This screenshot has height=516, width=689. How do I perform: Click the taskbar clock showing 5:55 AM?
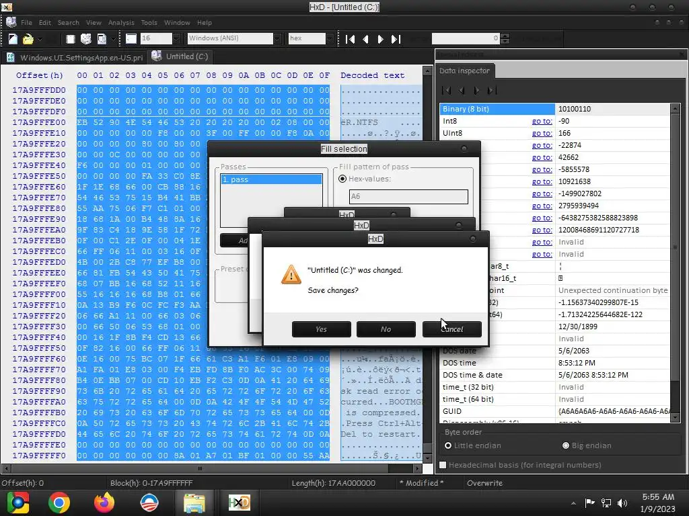(658, 503)
